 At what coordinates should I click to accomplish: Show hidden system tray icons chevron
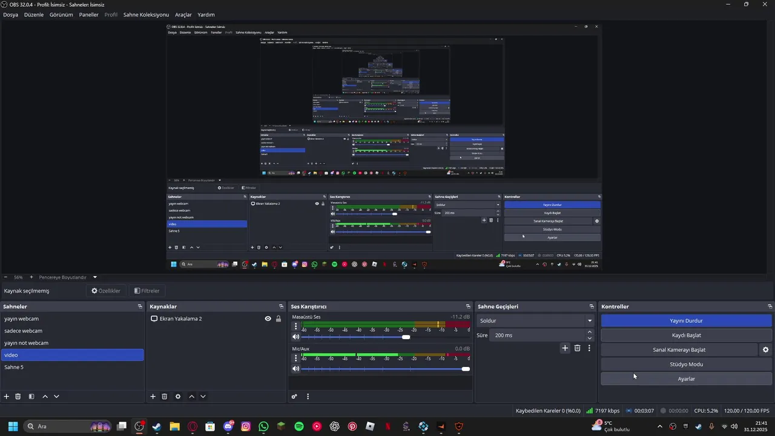[660, 426]
